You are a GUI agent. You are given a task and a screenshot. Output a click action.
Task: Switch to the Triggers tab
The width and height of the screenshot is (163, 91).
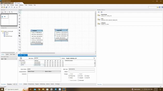(37, 84)
